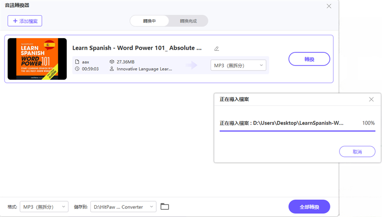Open output folder via the folder icon

pyautogui.click(x=165, y=207)
